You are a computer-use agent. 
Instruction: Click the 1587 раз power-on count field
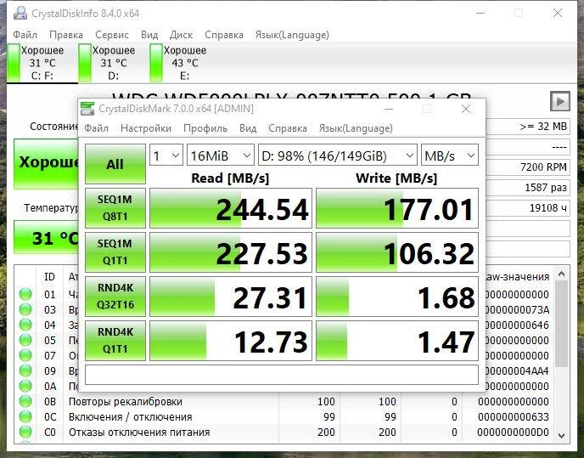(x=528, y=187)
